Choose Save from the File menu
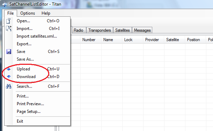This screenshot has width=213, height=131. 37,52
